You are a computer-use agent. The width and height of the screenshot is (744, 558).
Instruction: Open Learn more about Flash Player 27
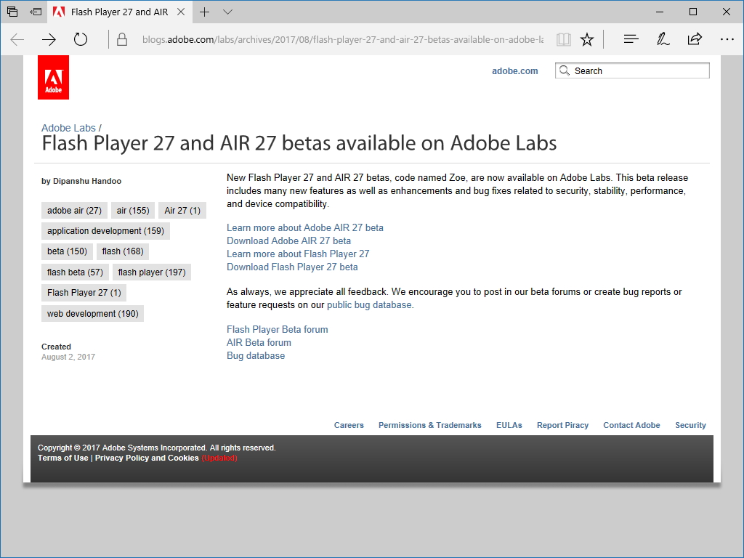pos(297,254)
